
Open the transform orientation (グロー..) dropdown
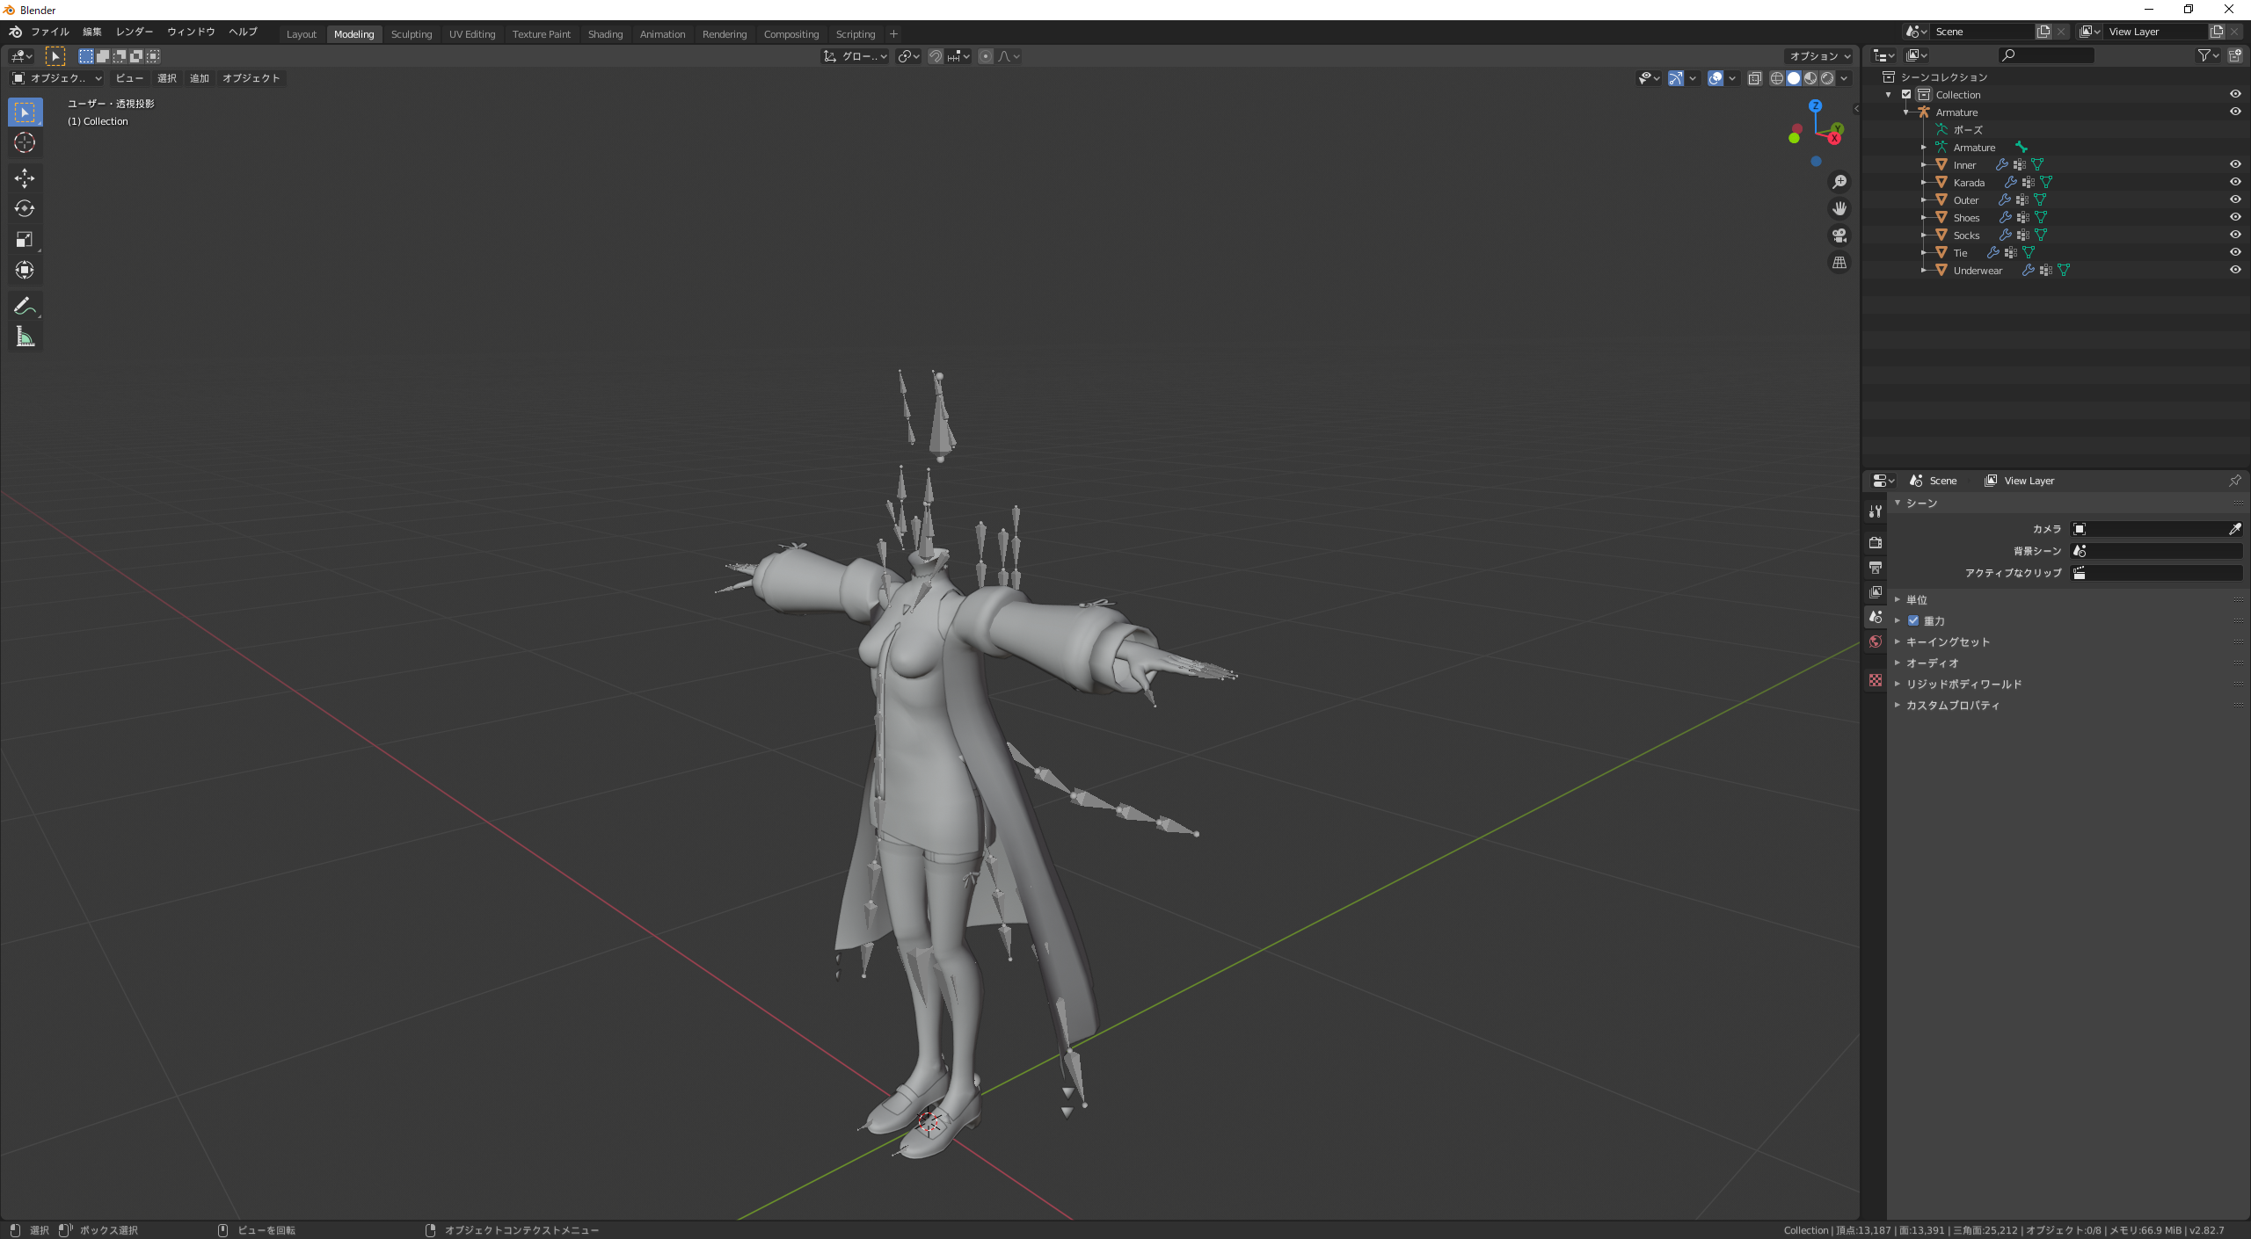click(855, 56)
